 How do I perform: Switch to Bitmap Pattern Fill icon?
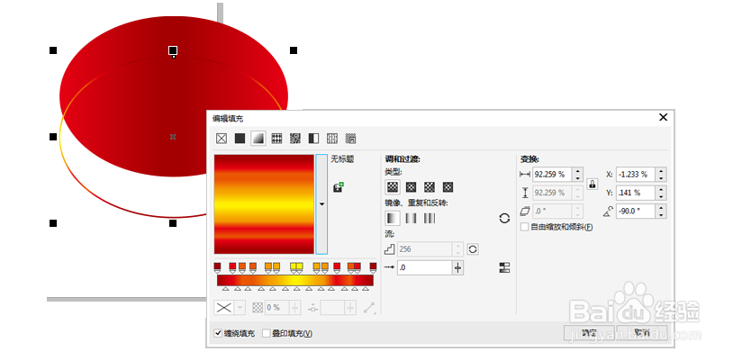[x=295, y=139]
